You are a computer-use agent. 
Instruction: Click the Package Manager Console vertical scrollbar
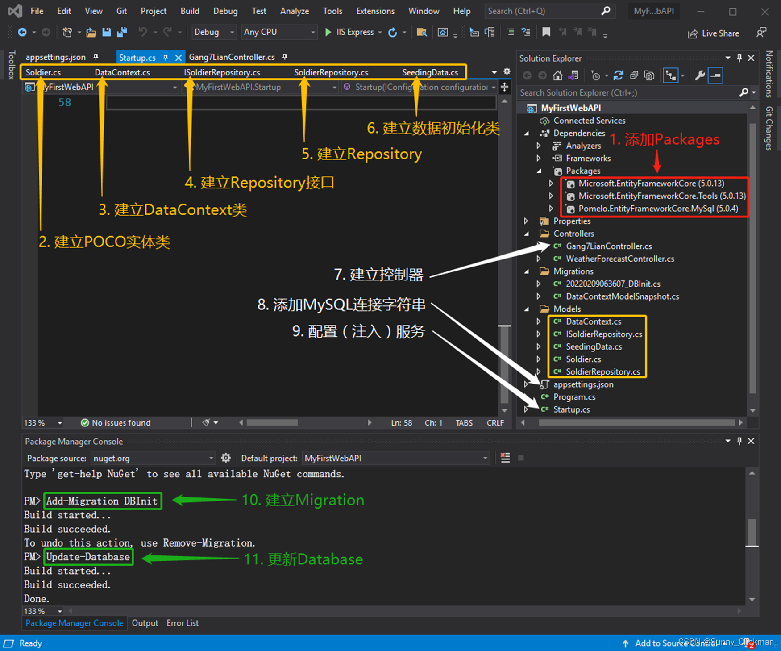click(752, 532)
